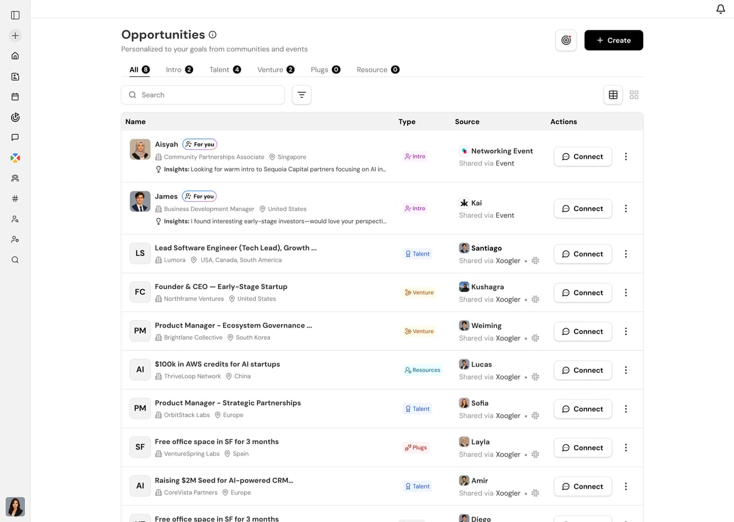Open the pie chart analytics icon in sidebar

click(x=15, y=117)
